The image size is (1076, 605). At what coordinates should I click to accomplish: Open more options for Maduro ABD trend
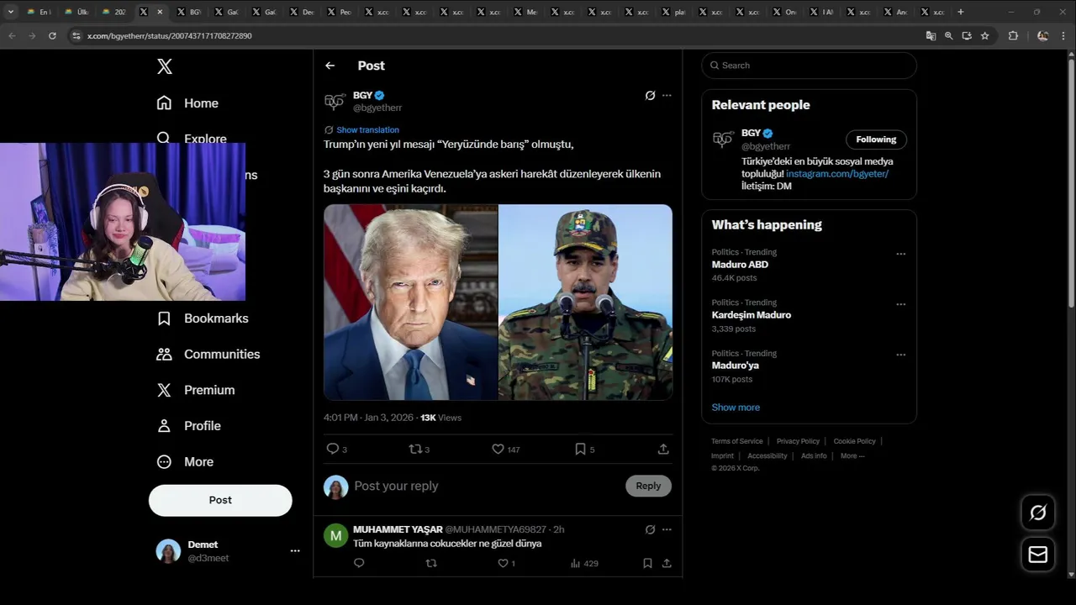(900, 254)
